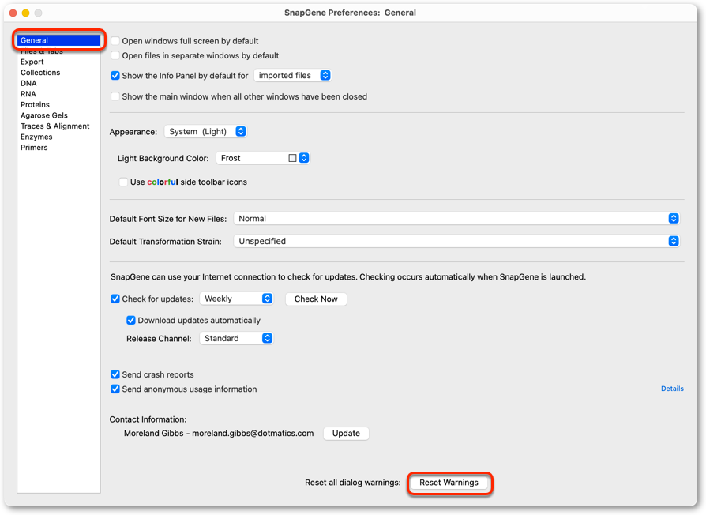
Task: Expand the Default Font Size Normal dropdown
Action: coord(456,218)
